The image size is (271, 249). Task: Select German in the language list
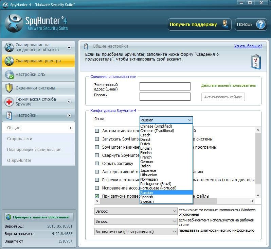pos(166,162)
